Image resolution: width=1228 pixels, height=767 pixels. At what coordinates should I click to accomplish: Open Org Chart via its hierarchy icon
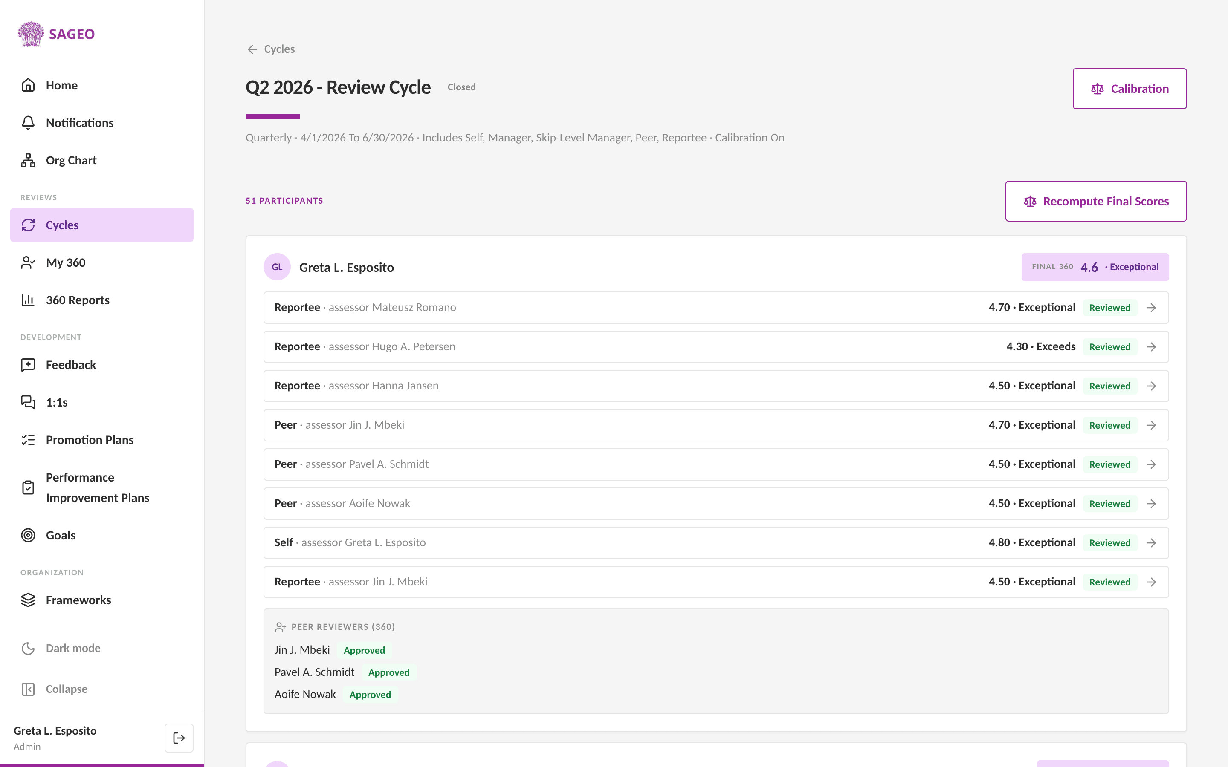pyautogui.click(x=28, y=160)
